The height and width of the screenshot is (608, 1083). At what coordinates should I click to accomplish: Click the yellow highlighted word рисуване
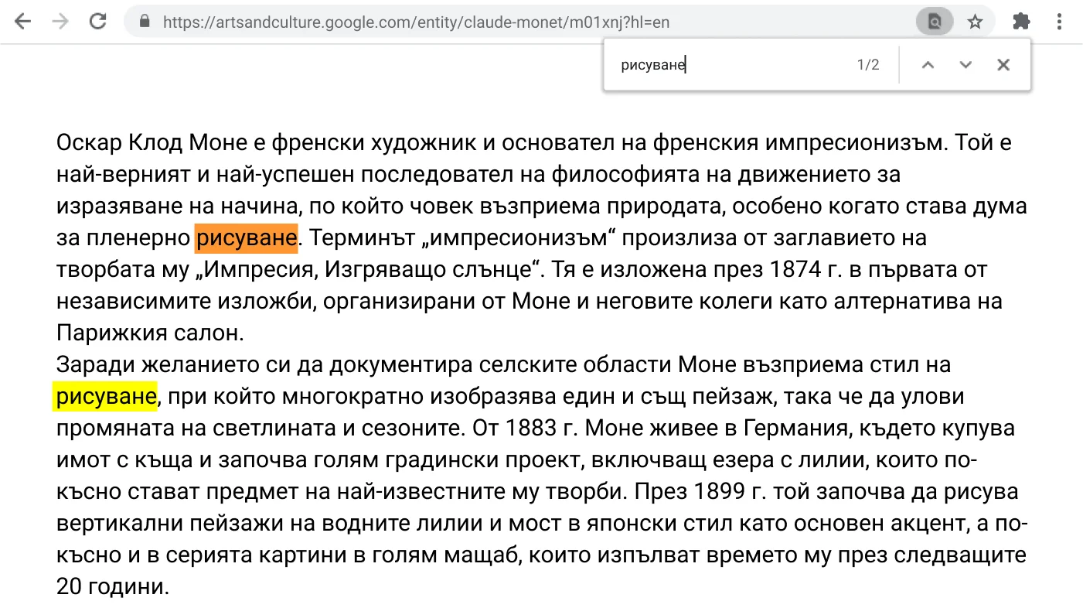(105, 396)
